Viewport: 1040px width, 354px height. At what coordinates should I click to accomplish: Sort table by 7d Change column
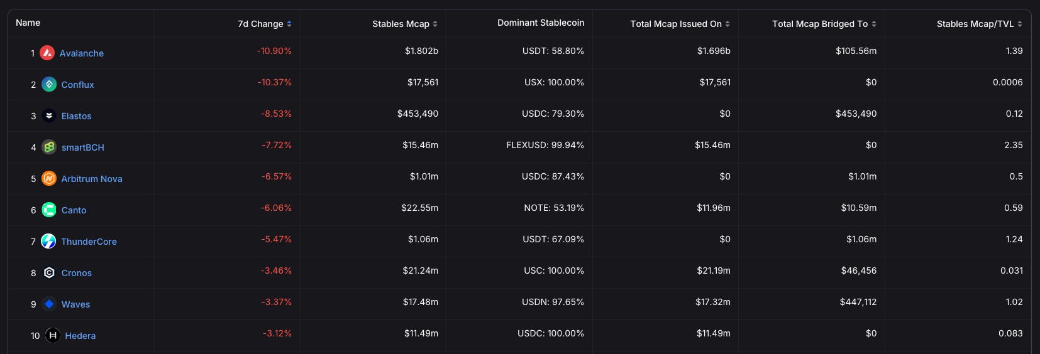[x=265, y=24]
